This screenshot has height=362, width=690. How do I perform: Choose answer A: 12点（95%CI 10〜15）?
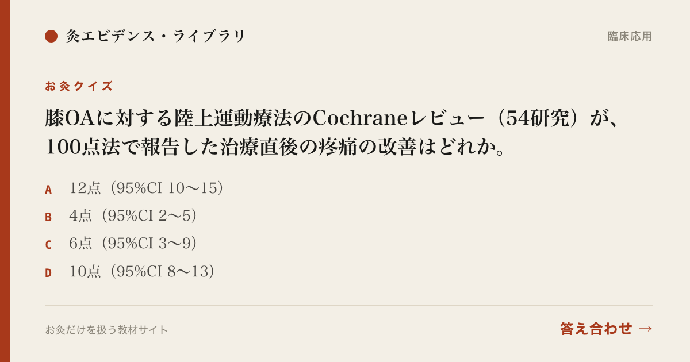pyautogui.click(x=135, y=188)
